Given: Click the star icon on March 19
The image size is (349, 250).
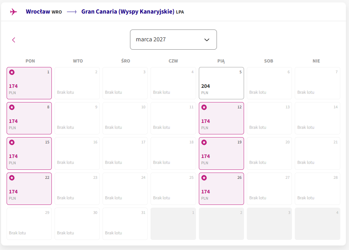Looking at the screenshot, I should point(204,142).
